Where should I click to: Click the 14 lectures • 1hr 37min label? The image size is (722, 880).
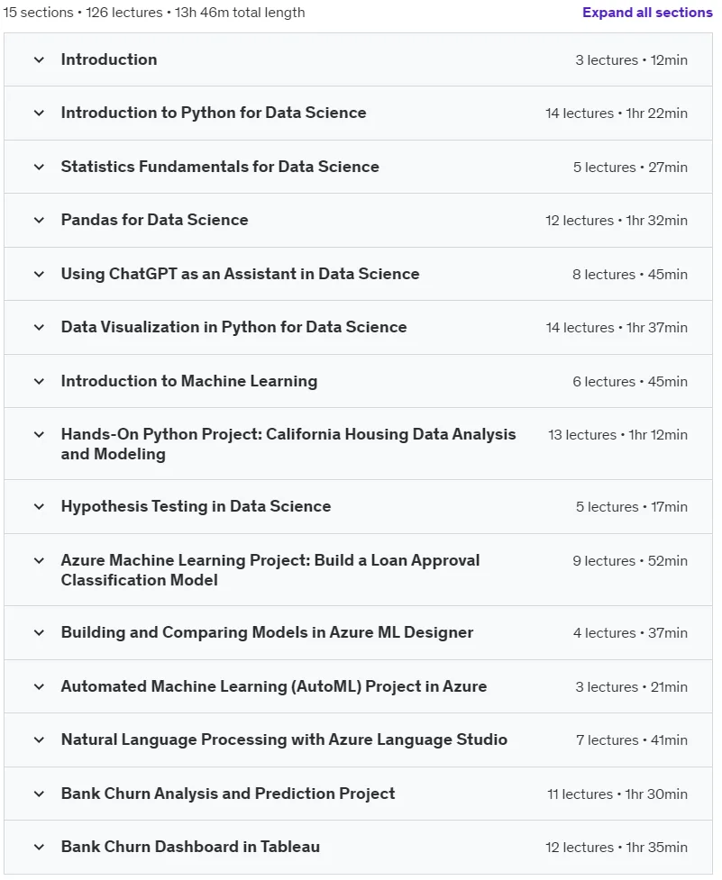tap(617, 328)
